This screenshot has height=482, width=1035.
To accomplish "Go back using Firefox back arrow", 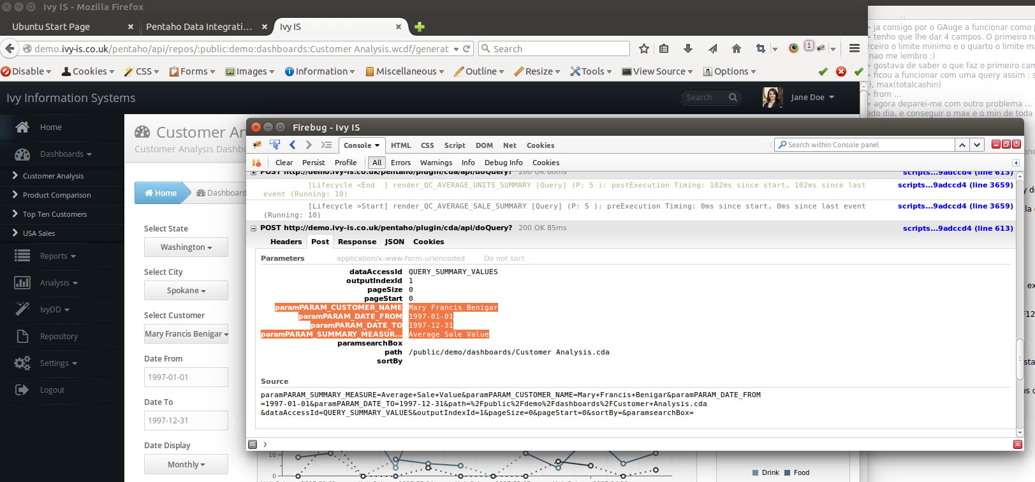I will 10,48.
